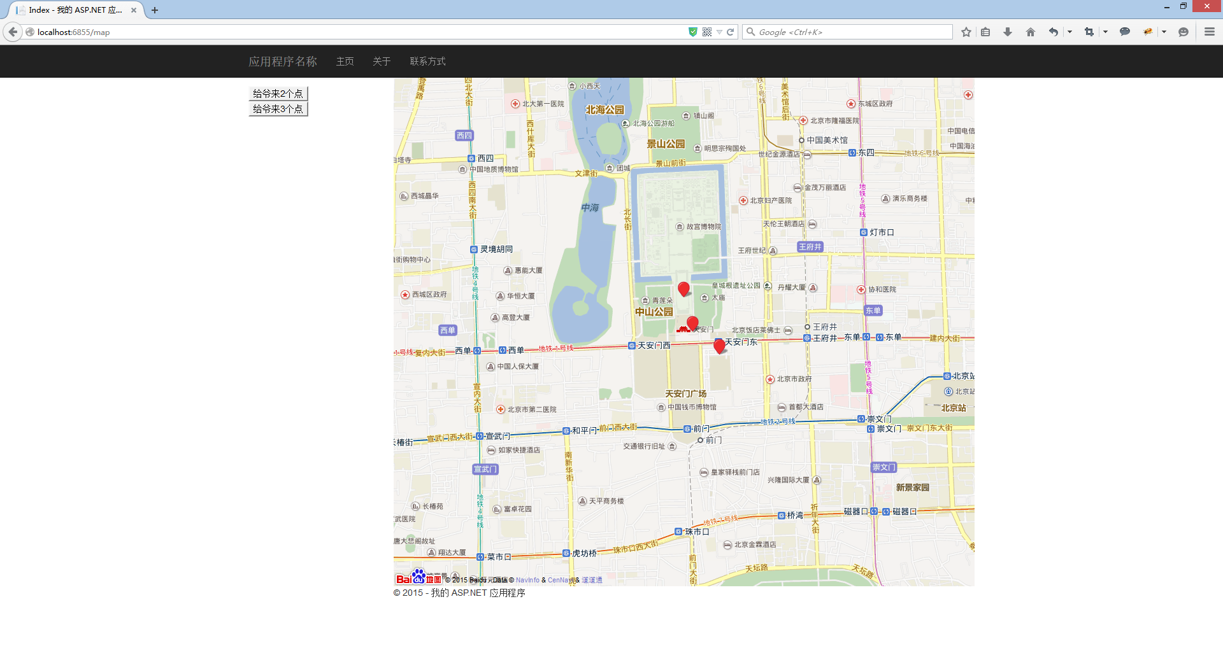
Task: Select the 王府井 purple subway badge
Action: tap(810, 247)
